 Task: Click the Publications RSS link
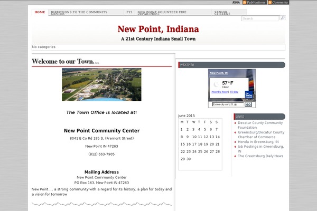(256, 3)
